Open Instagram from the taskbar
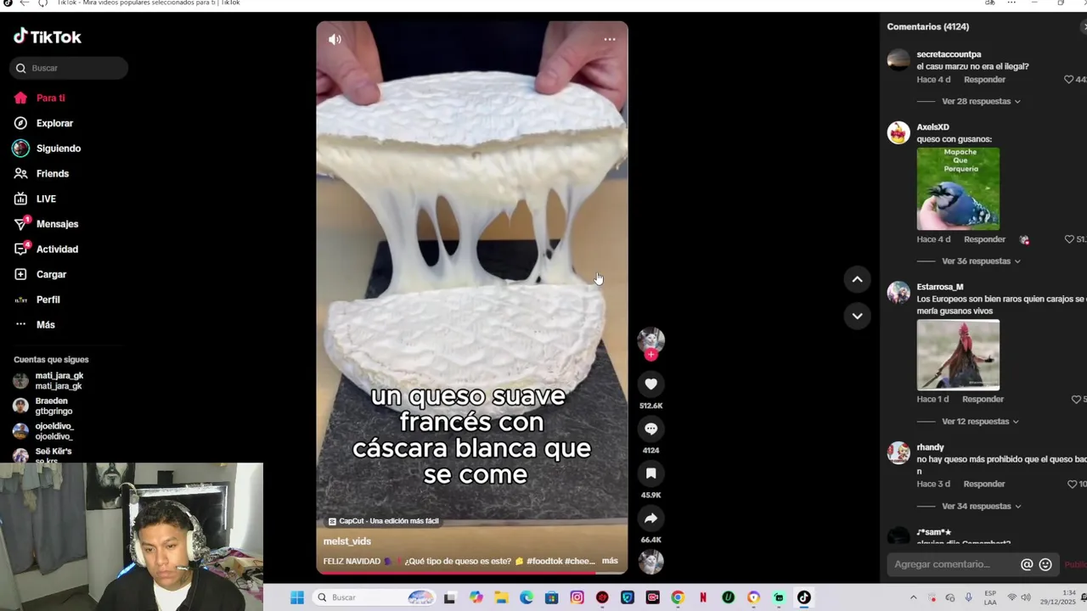The width and height of the screenshot is (1087, 611). 577,597
